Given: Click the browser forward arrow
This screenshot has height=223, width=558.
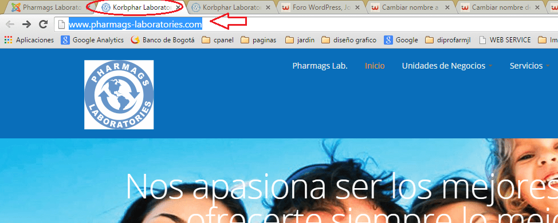Looking at the screenshot, I should click(x=27, y=24).
